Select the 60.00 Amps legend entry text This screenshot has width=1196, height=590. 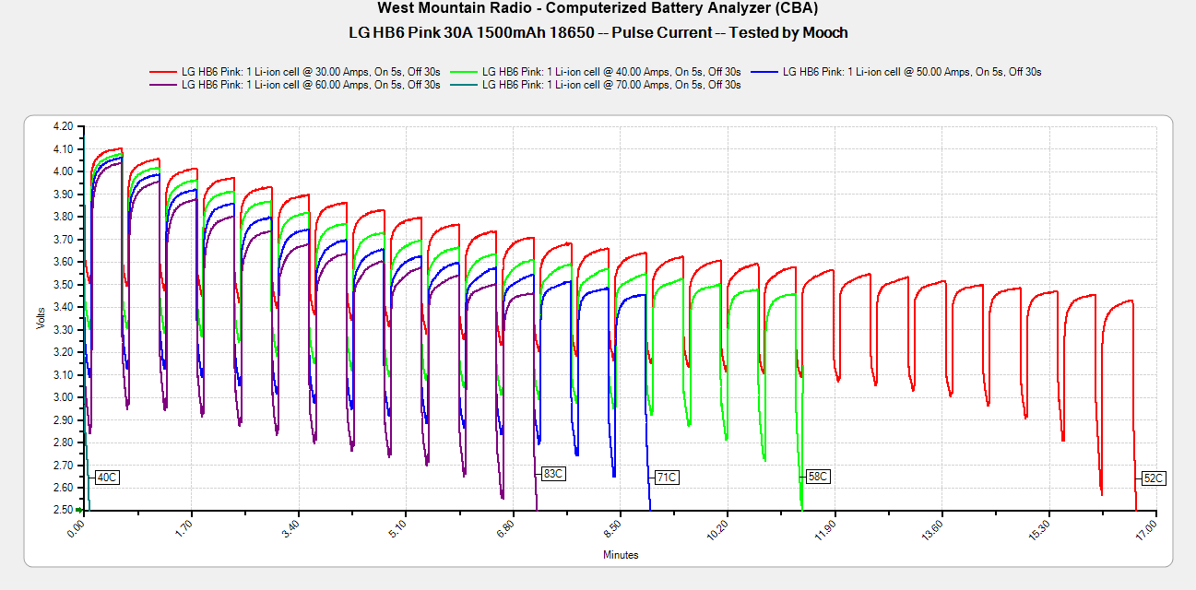click(x=311, y=85)
